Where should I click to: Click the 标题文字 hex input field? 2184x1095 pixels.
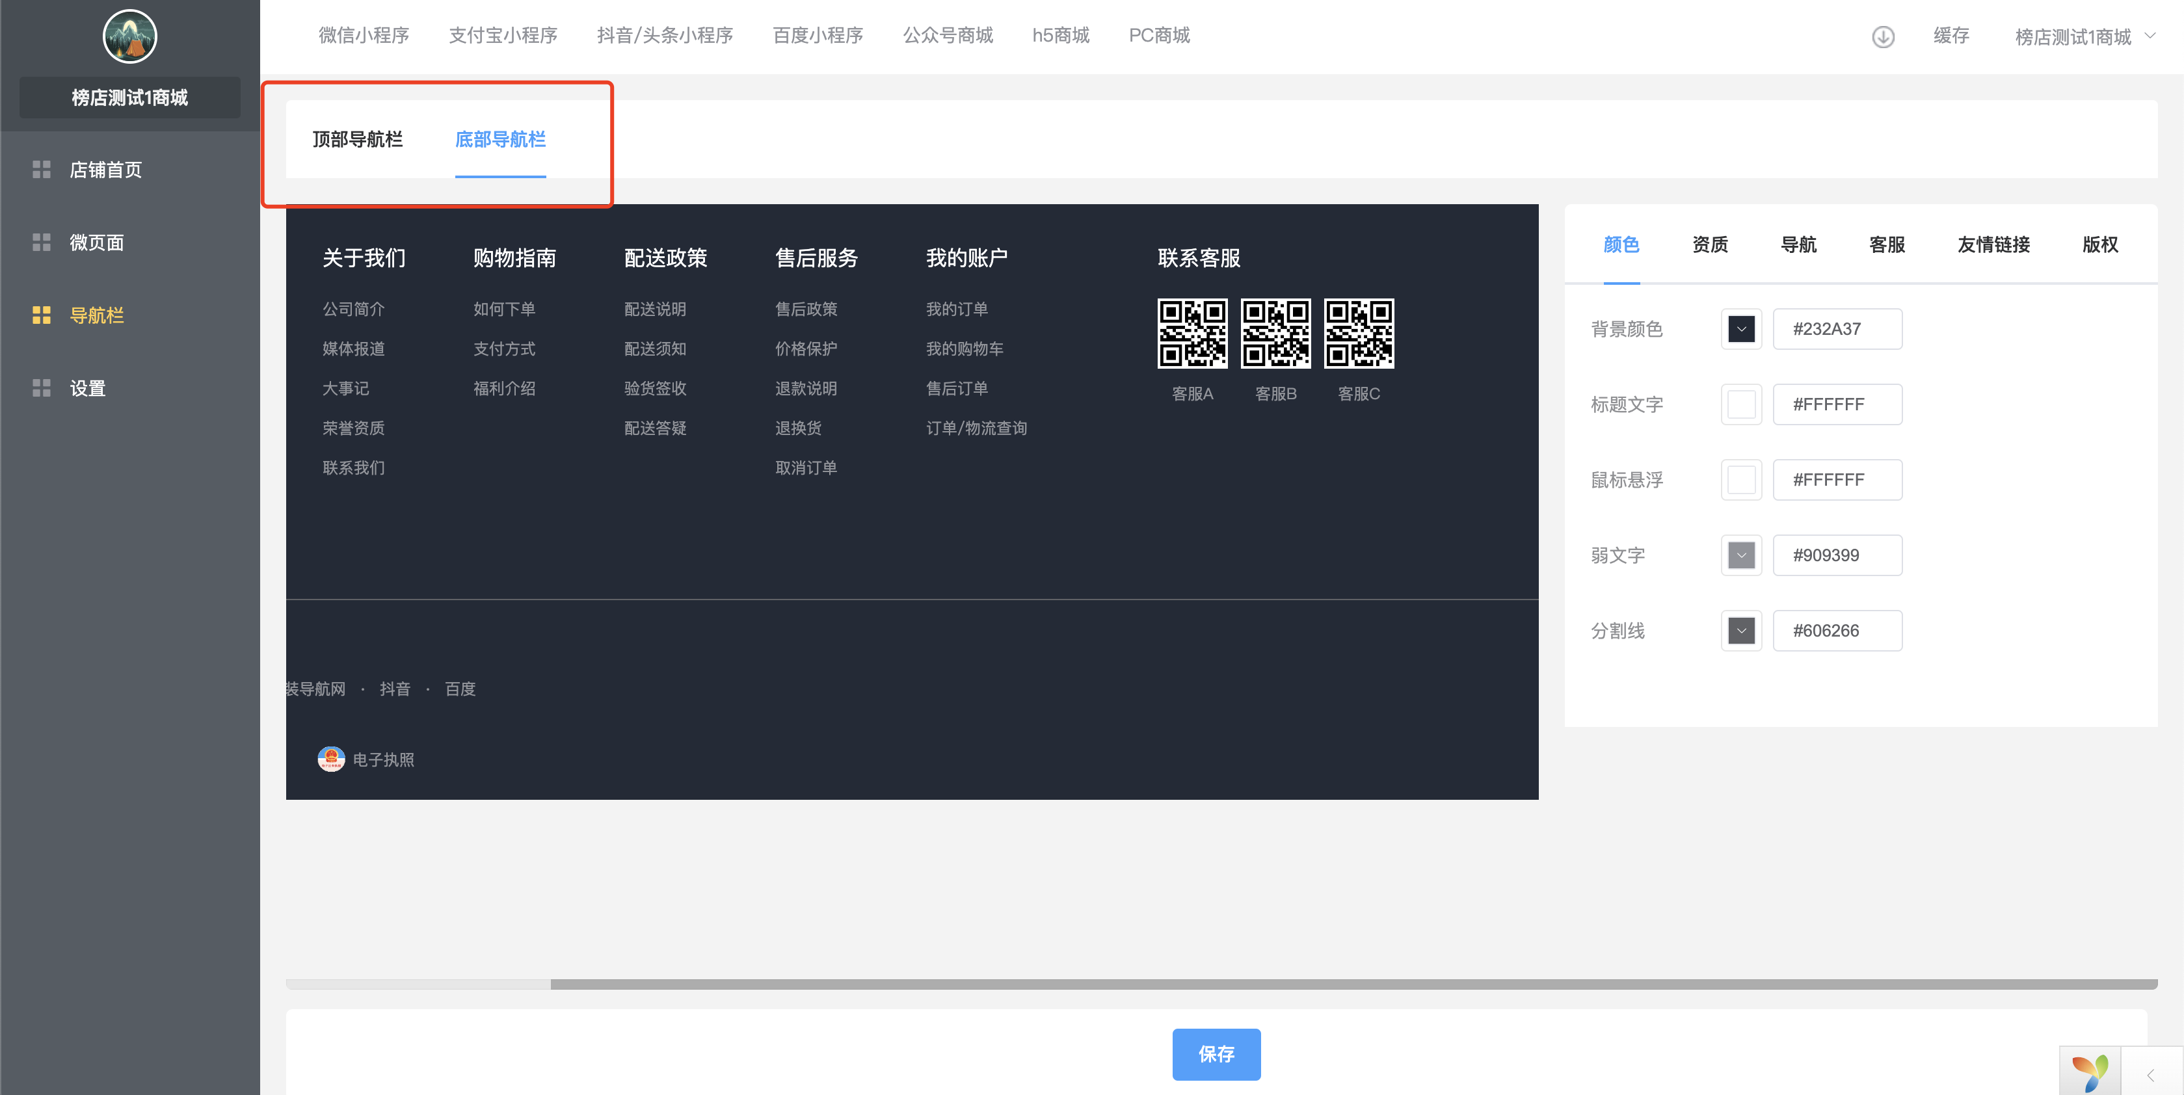[1837, 404]
